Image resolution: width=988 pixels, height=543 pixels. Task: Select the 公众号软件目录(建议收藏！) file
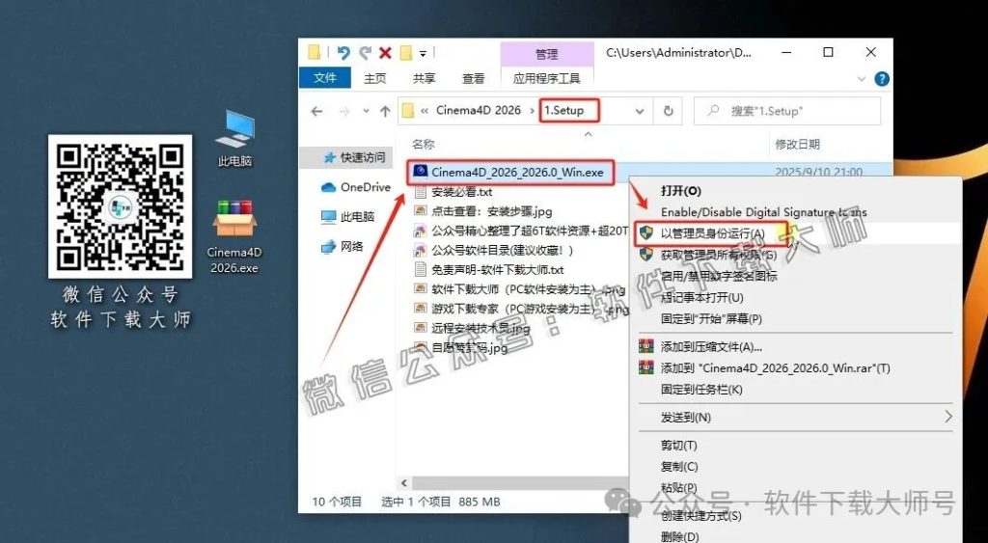click(x=502, y=250)
